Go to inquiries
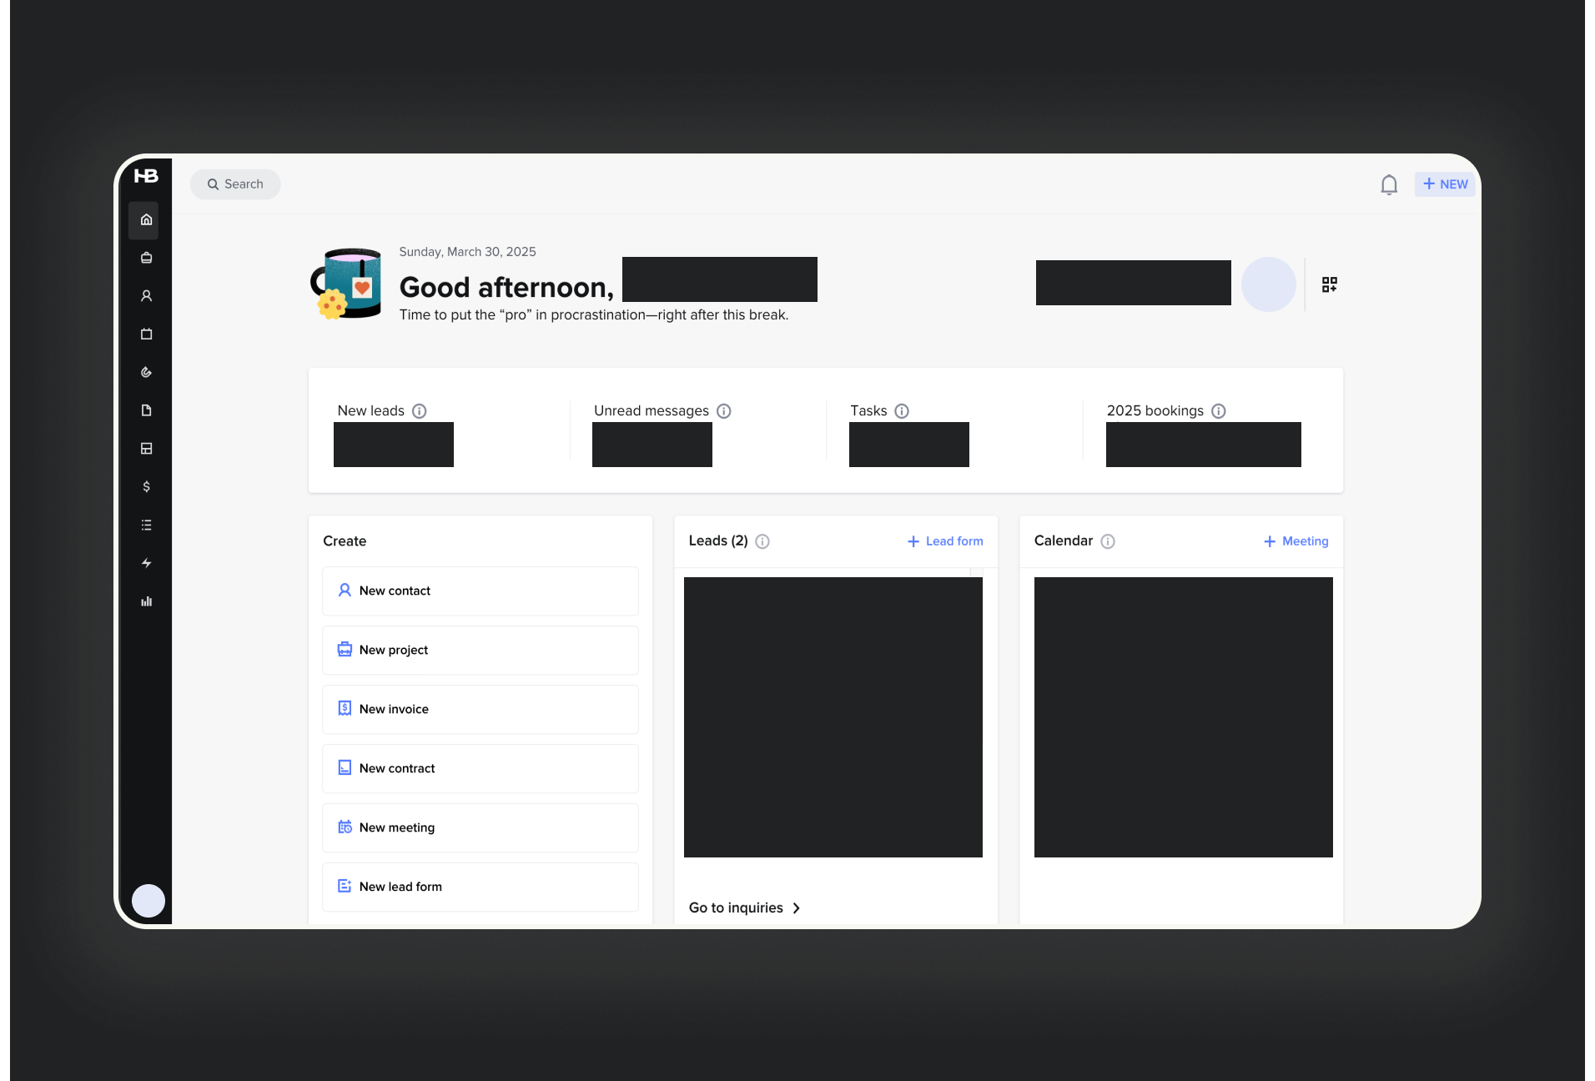Image resolution: width=1595 pixels, height=1081 pixels. tap(744, 908)
